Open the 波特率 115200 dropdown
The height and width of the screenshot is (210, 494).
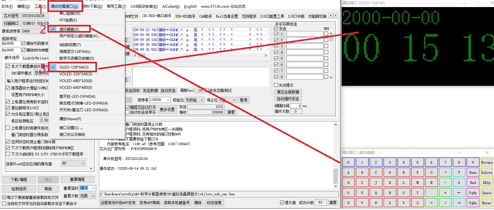click(x=168, y=100)
